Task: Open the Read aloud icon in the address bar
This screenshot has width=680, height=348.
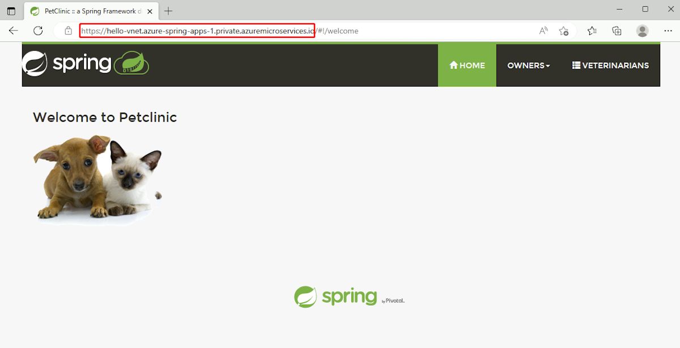Action: [x=543, y=31]
